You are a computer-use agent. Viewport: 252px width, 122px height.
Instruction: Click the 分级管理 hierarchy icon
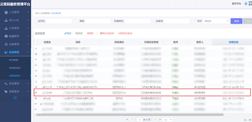click(6, 28)
